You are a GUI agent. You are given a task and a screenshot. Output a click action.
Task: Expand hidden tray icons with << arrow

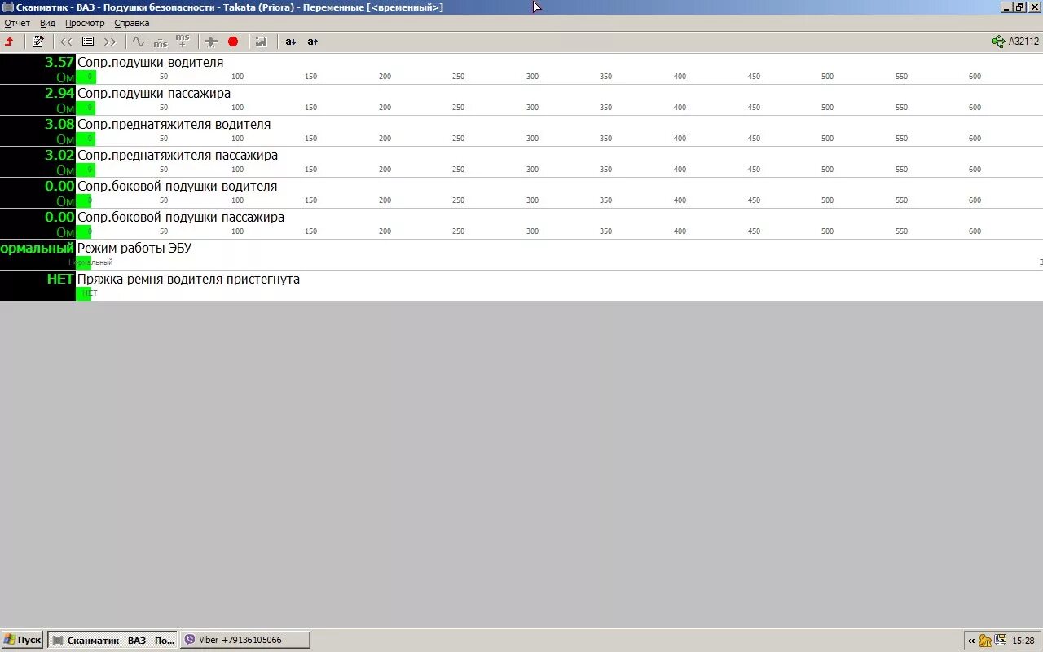click(x=971, y=641)
